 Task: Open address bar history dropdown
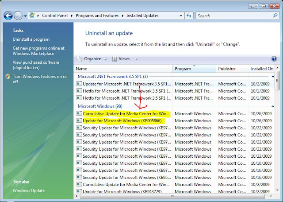point(181,16)
